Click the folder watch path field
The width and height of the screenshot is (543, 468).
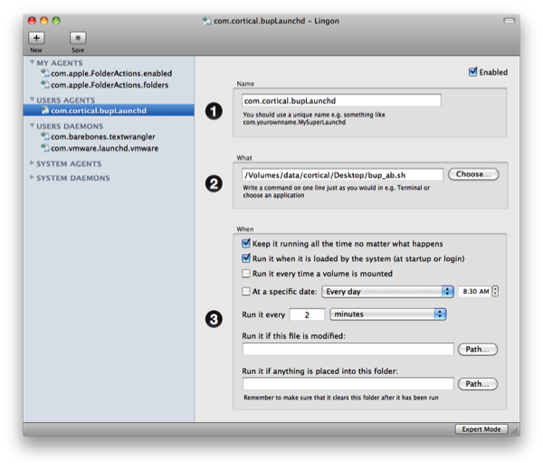point(348,384)
